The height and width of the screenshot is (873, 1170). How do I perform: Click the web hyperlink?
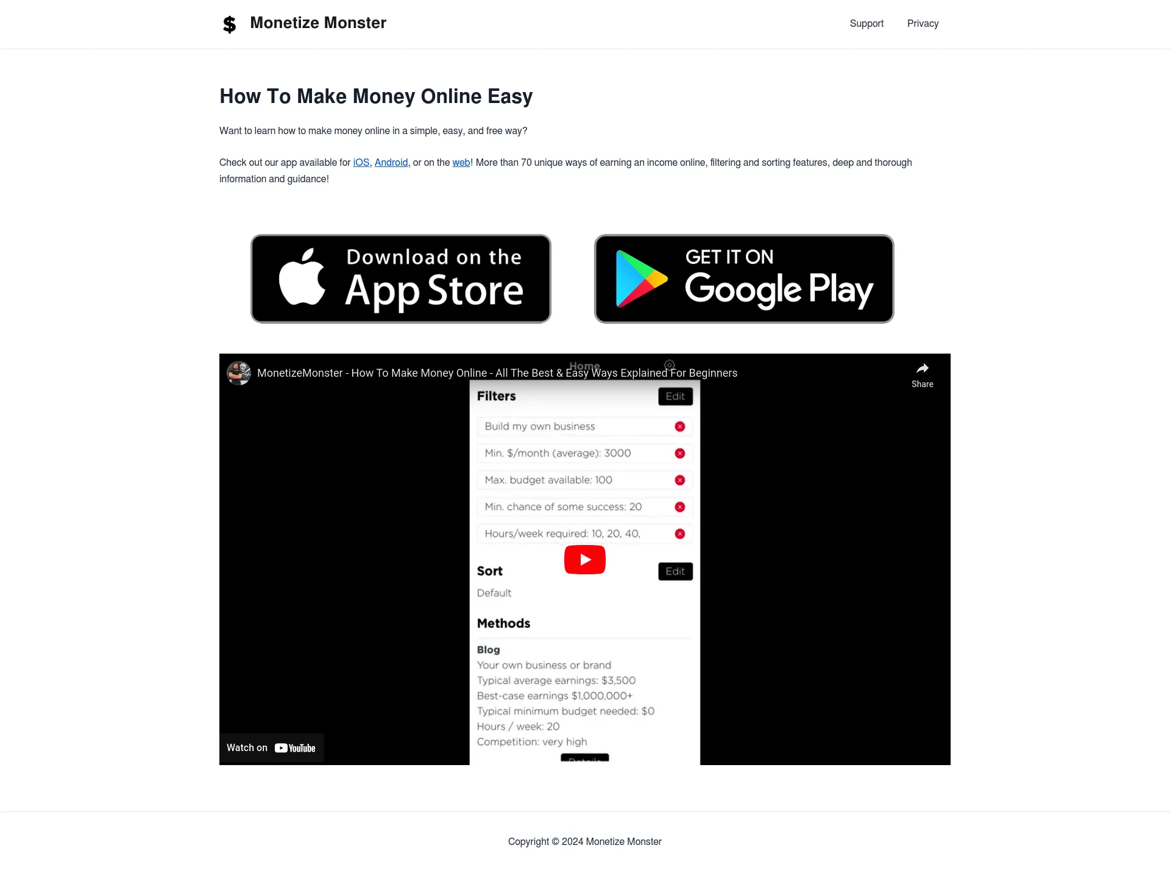(x=462, y=162)
